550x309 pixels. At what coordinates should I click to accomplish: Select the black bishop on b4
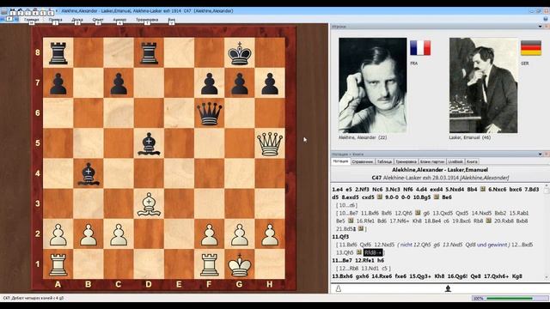[89, 173]
